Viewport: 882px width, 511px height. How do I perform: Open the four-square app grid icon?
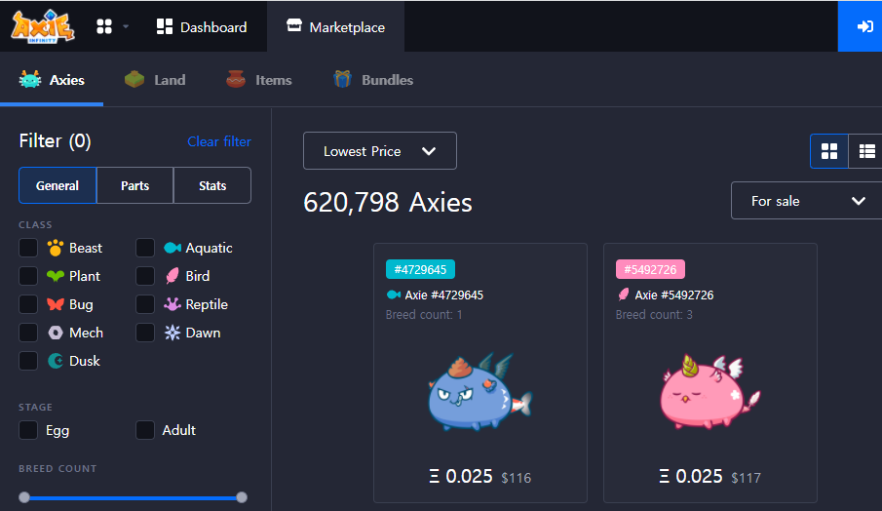click(104, 26)
